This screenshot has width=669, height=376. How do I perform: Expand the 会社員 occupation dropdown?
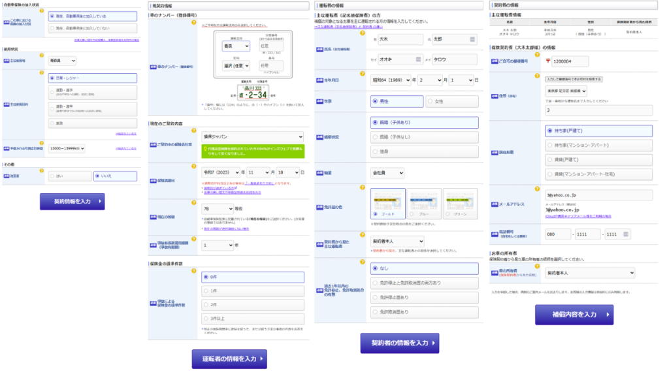pos(387,173)
